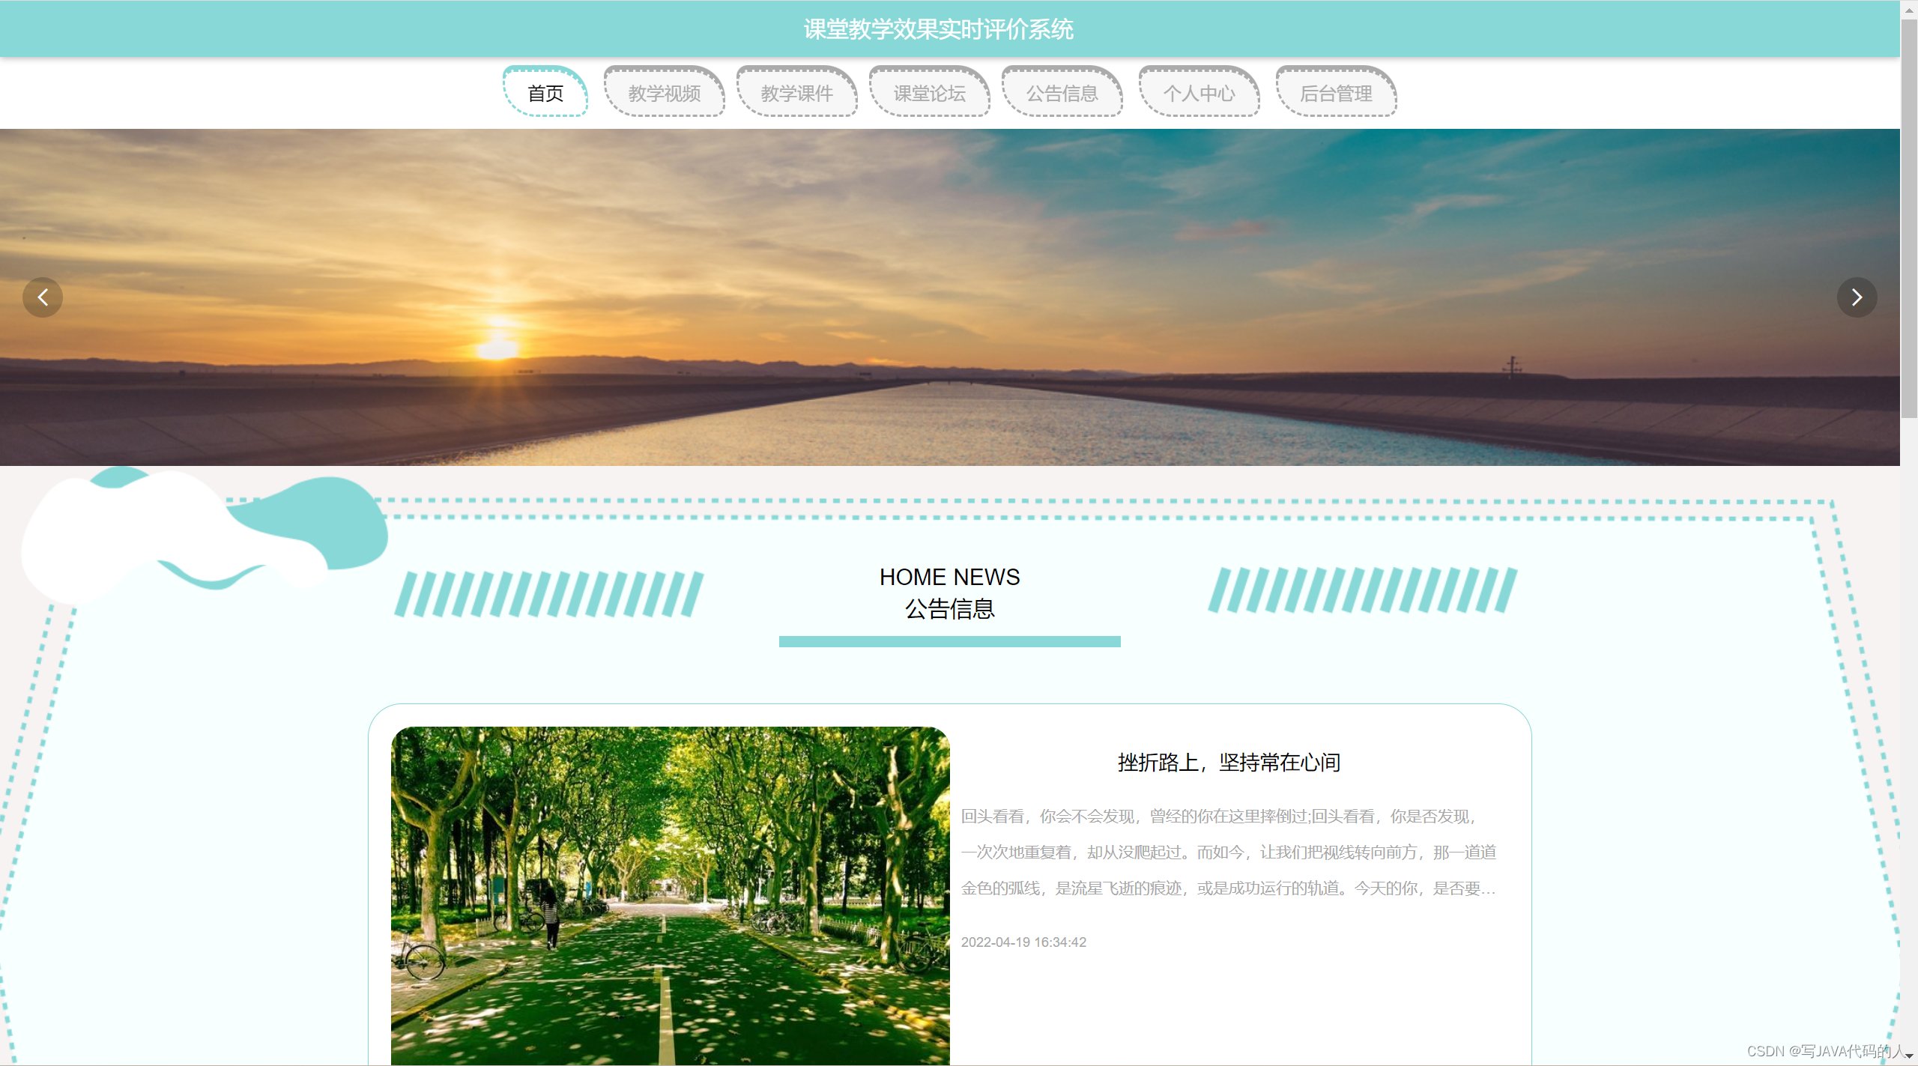The height and width of the screenshot is (1066, 1918).
Task: Open the 首页 navigation tab
Action: click(545, 93)
